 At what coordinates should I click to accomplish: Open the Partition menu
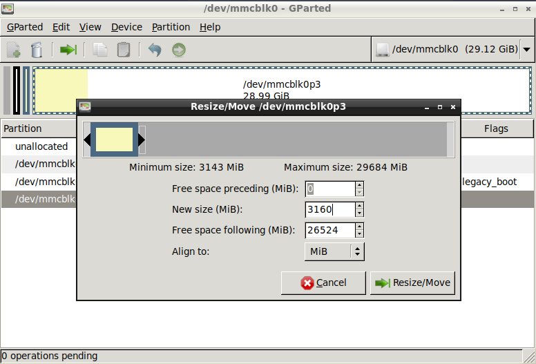pyautogui.click(x=171, y=27)
